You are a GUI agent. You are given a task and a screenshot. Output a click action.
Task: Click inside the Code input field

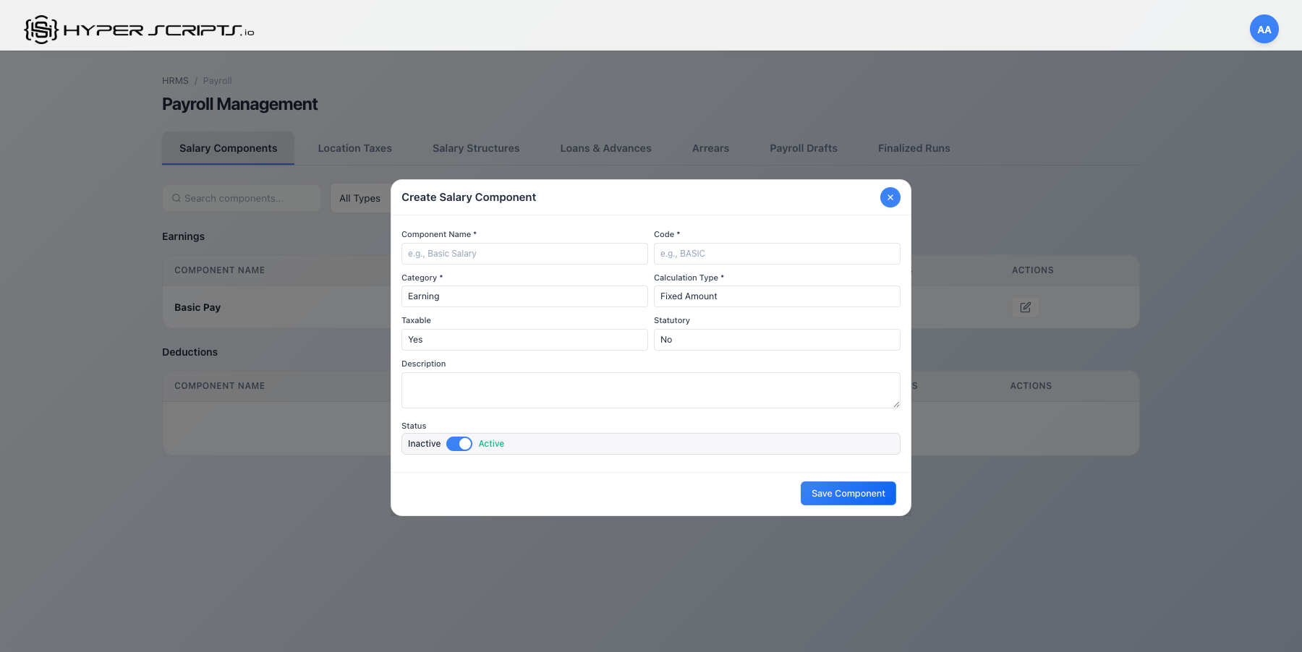[x=776, y=253]
